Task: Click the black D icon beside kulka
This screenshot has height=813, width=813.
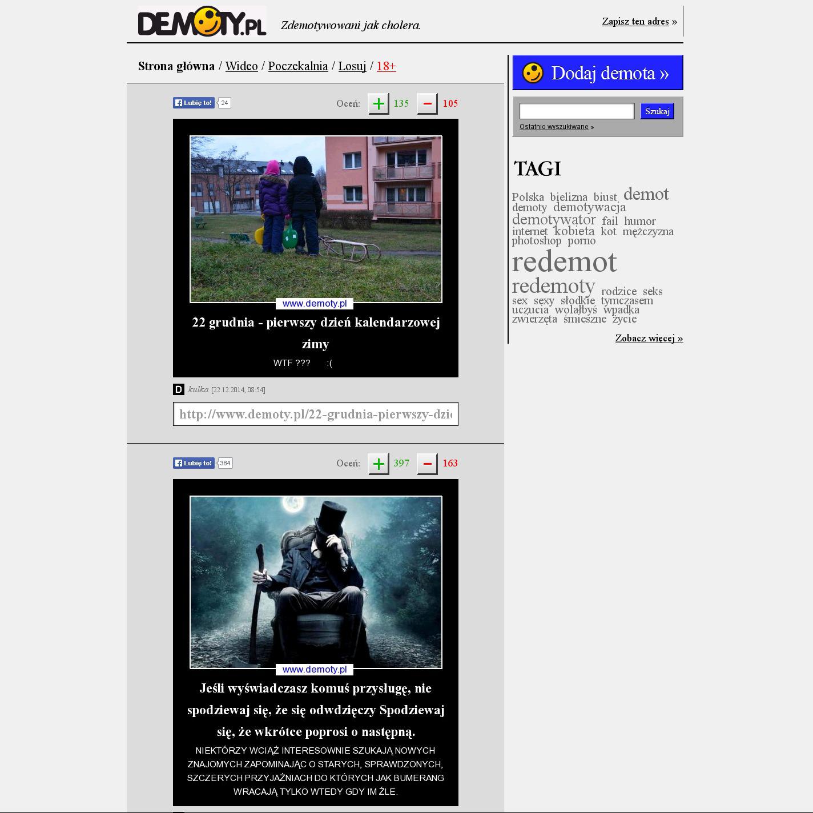Action: pyautogui.click(x=179, y=389)
